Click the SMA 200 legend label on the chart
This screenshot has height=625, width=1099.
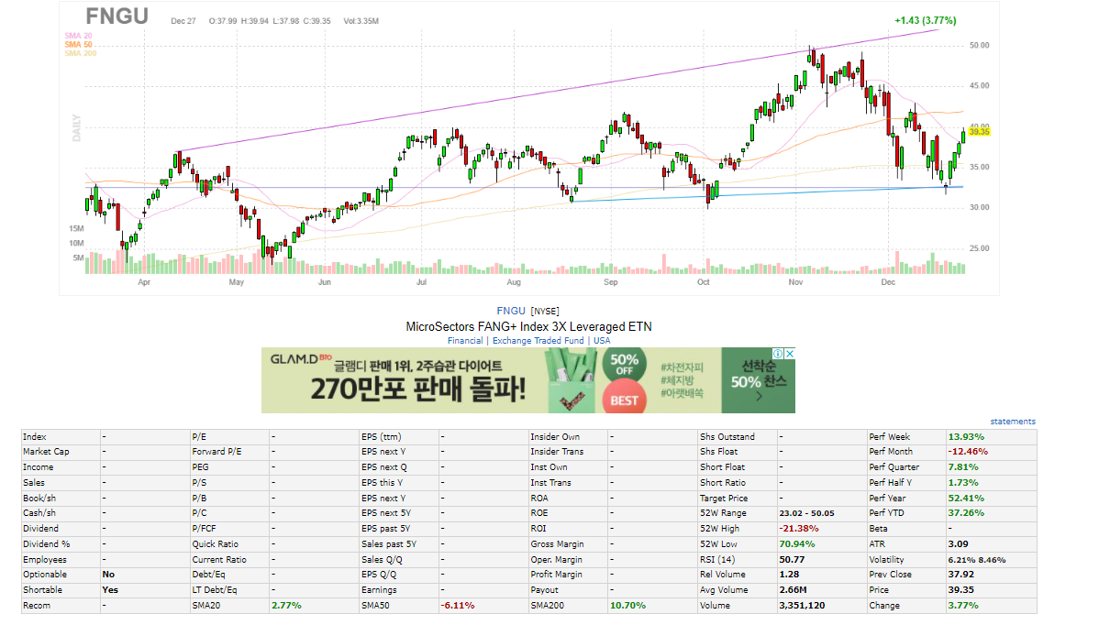click(81, 53)
